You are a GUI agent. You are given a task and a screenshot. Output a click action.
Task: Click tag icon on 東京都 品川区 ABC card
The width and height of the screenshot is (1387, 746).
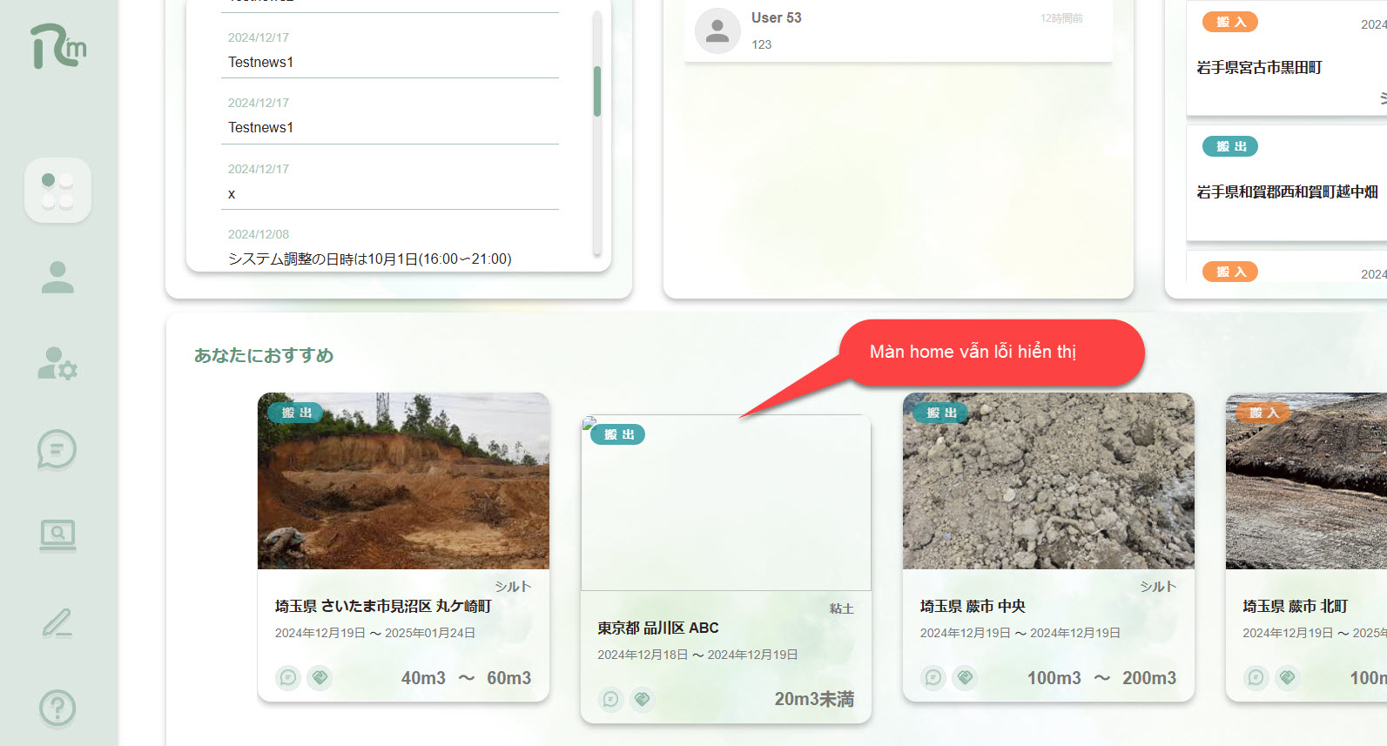643,699
